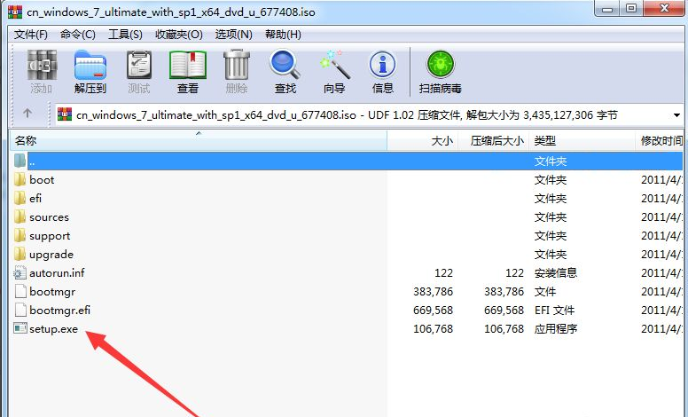
Task: Close the WinRAR window
Action: (x=664, y=8)
